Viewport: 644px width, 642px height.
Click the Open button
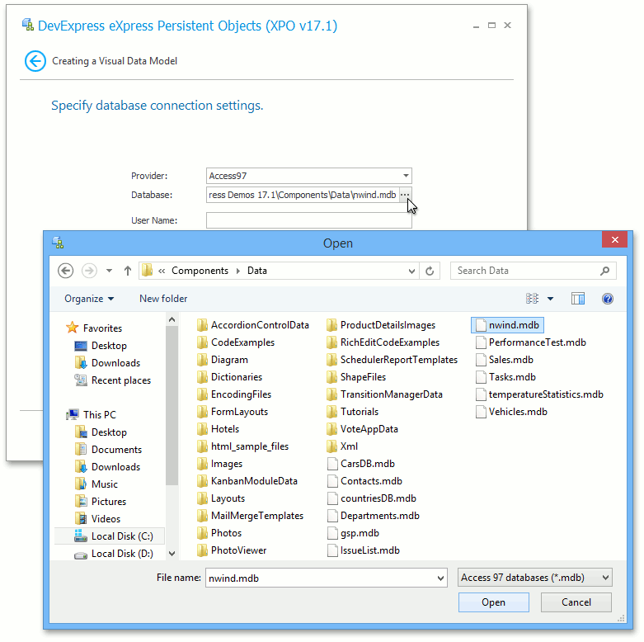coord(494,602)
